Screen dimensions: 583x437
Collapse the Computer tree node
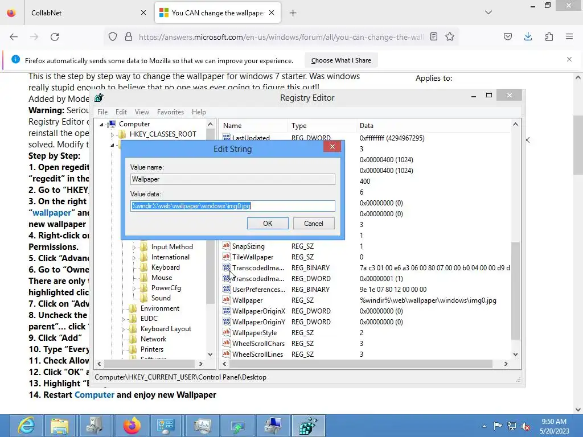(101, 125)
